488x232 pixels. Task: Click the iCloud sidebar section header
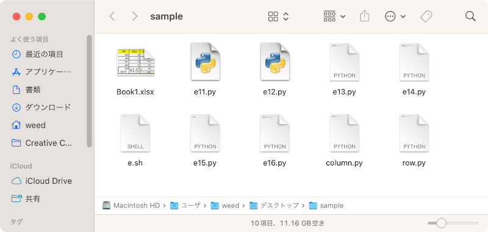(x=21, y=166)
